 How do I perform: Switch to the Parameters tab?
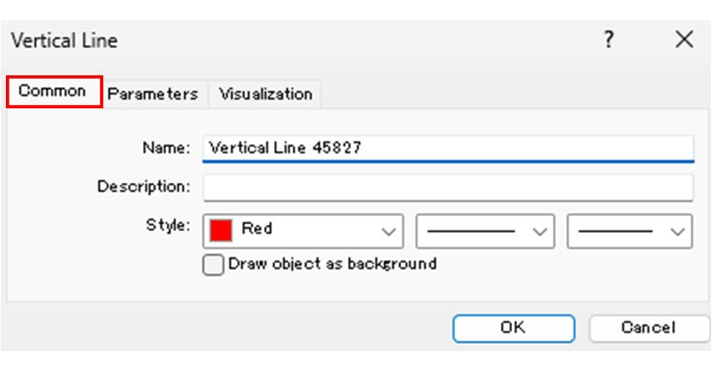152,94
